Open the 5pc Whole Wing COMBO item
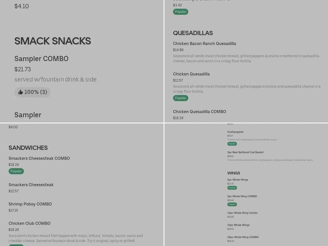The image size is (328, 246). coord(242,196)
